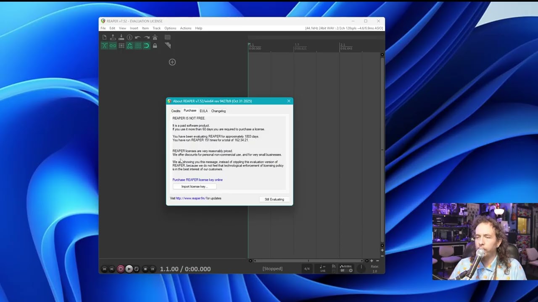The image size is (538, 302).
Task: Click audio device status text in menu bar
Action: 344,28
